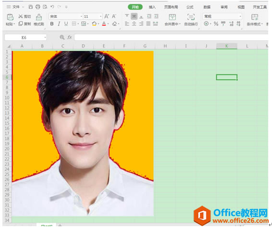The image size is (272, 229).
Task: Cut selection with 剪切 scissors
Action: [x=25, y=16]
